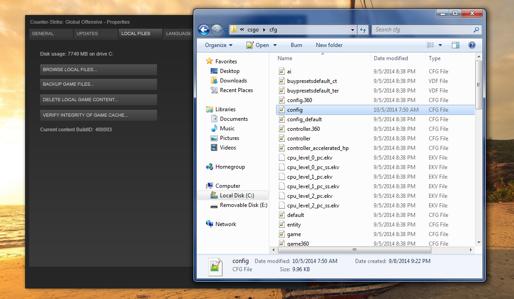Toggle the preview pane icon

[455, 45]
